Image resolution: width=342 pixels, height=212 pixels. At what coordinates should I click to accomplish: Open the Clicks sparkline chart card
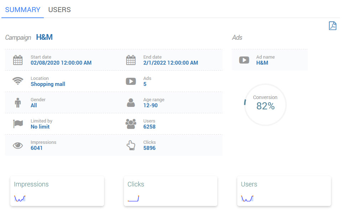[170, 191]
